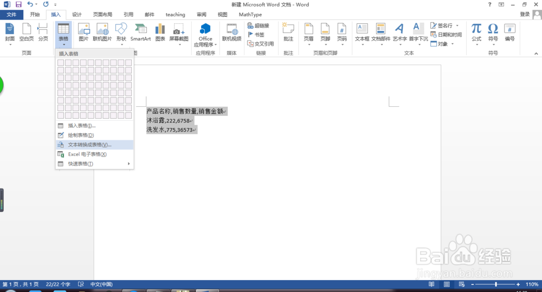Open Office apps (Office 应用程序) menu
The height and width of the screenshot is (292, 542).
point(205,35)
